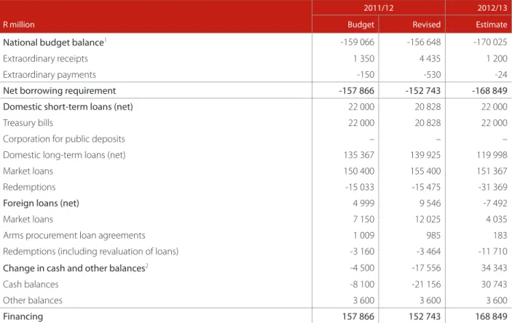Select the value -168 849
The image size is (512, 323).
pyautogui.click(x=489, y=91)
